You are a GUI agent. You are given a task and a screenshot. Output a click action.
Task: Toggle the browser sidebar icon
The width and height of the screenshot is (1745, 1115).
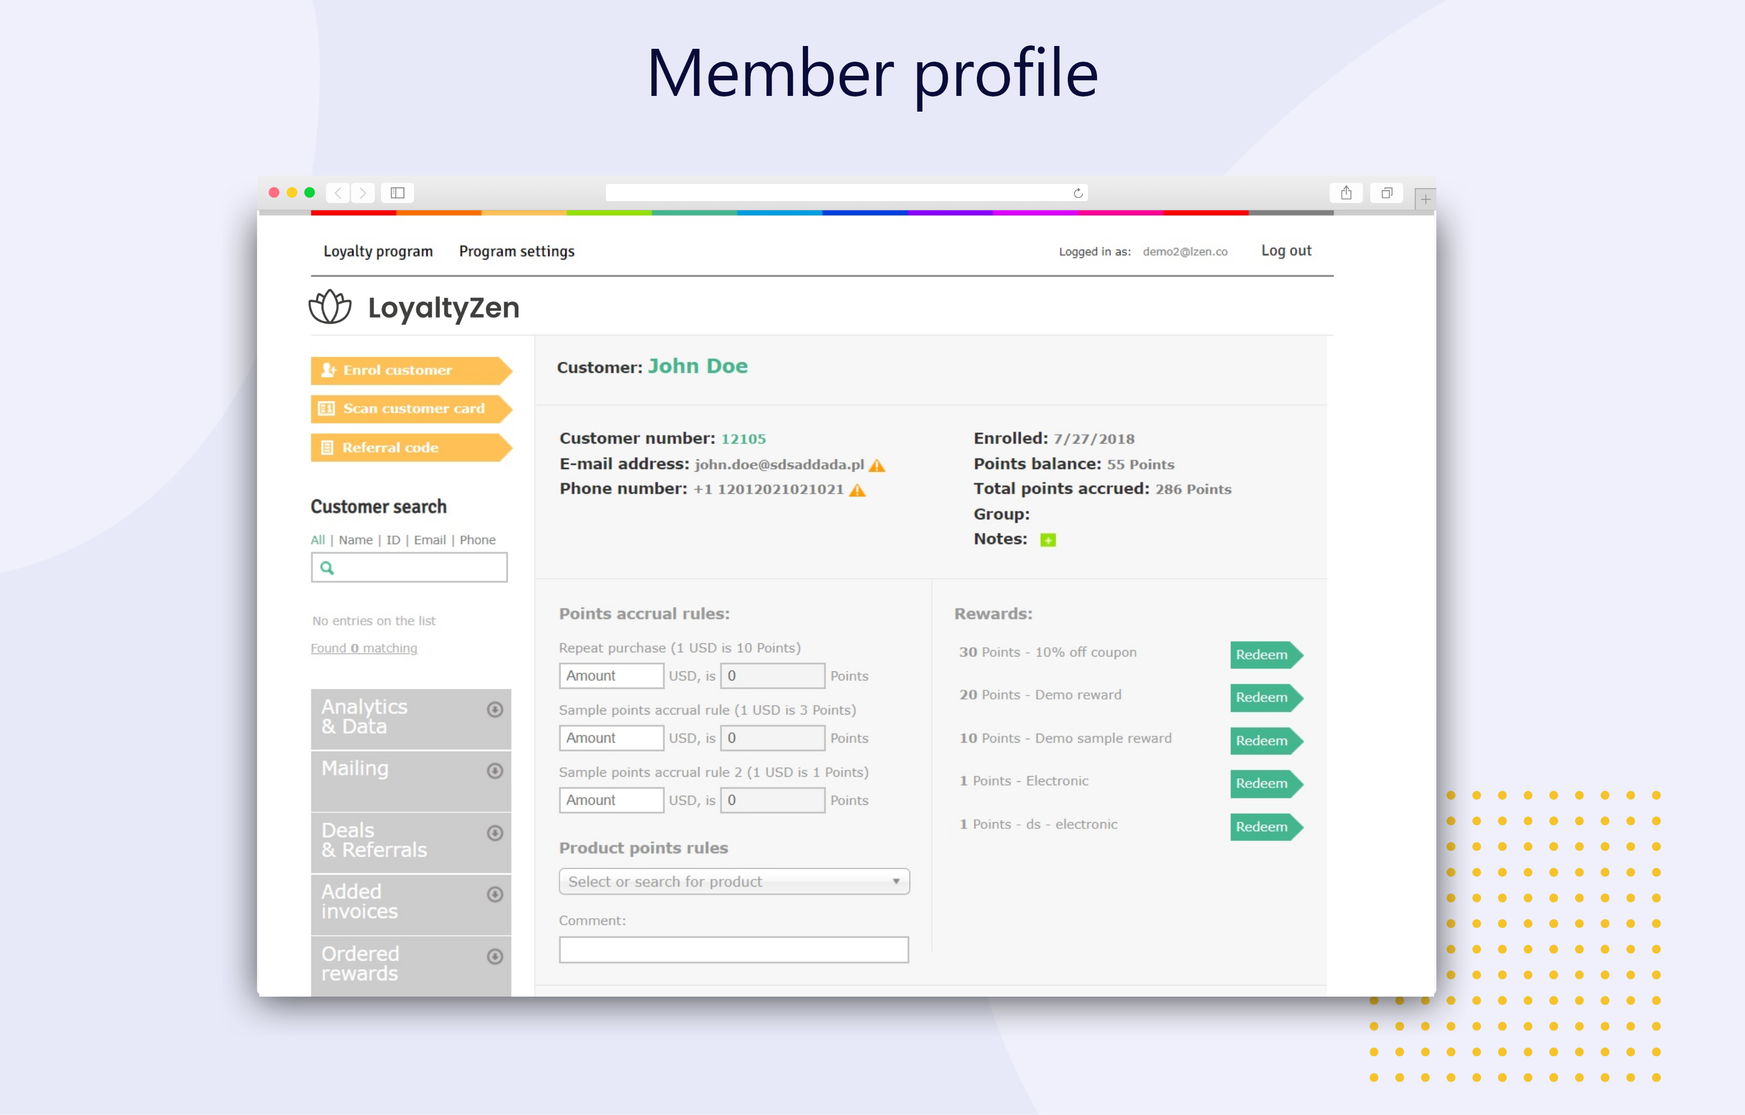pyautogui.click(x=397, y=193)
